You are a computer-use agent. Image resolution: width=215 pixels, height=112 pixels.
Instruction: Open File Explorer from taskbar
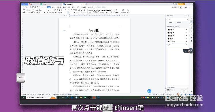[81, 97]
